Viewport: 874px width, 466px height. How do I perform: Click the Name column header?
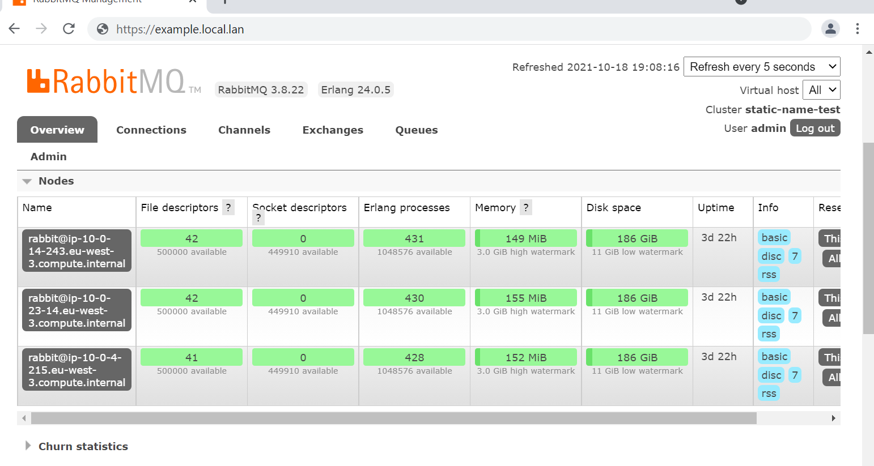click(37, 208)
